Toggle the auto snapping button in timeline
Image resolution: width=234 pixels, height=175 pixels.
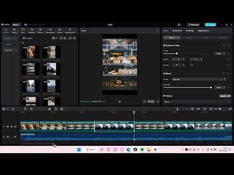(192, 109)
